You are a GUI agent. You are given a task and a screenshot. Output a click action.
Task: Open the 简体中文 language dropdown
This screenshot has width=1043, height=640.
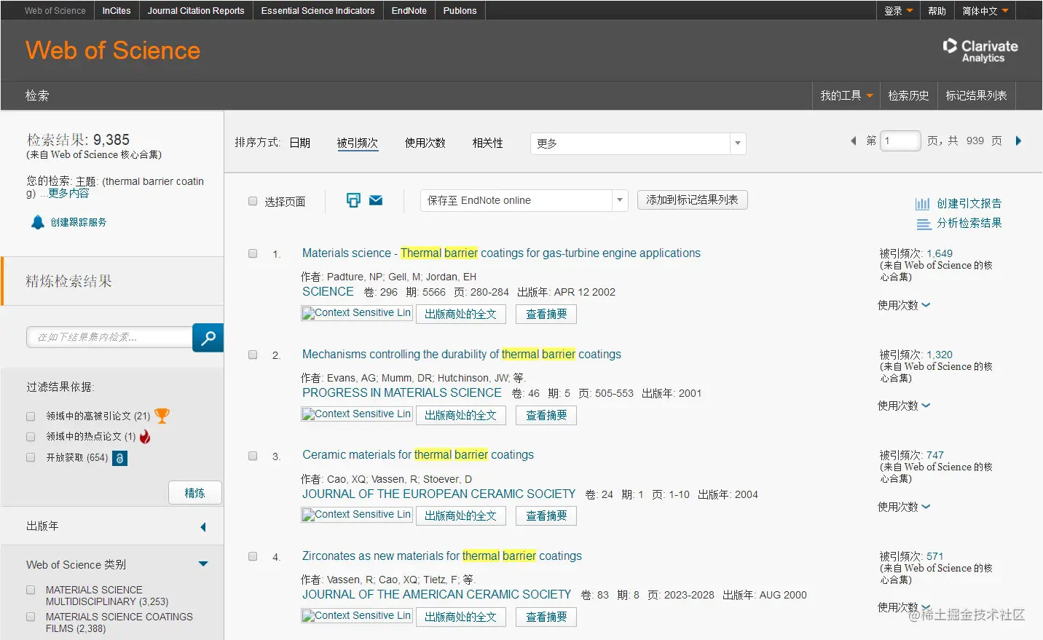(985, 11)
